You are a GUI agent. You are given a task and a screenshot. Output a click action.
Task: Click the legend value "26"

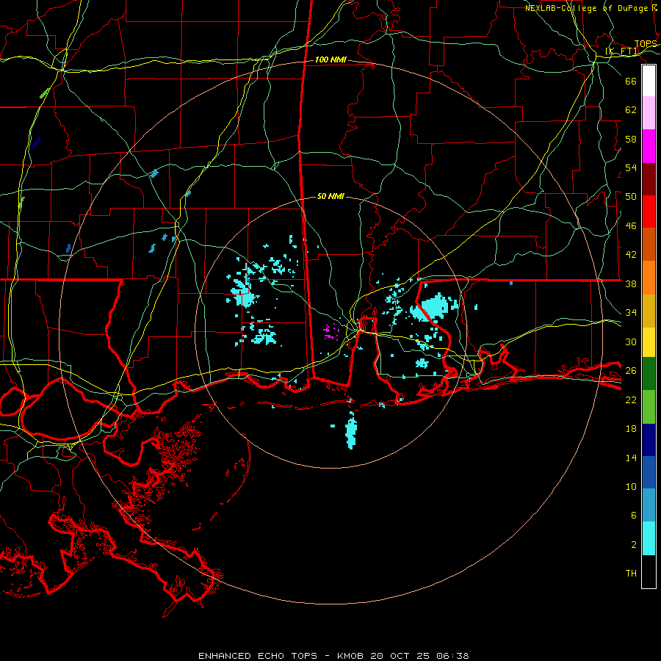click(x=631, y=371)
